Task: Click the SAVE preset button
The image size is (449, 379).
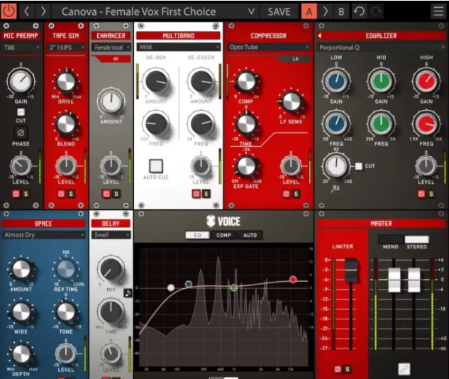Action: pyautogui.click(x=279, y=11)
